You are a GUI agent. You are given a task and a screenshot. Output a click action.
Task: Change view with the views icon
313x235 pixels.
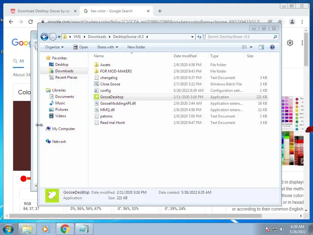point(244,47)
